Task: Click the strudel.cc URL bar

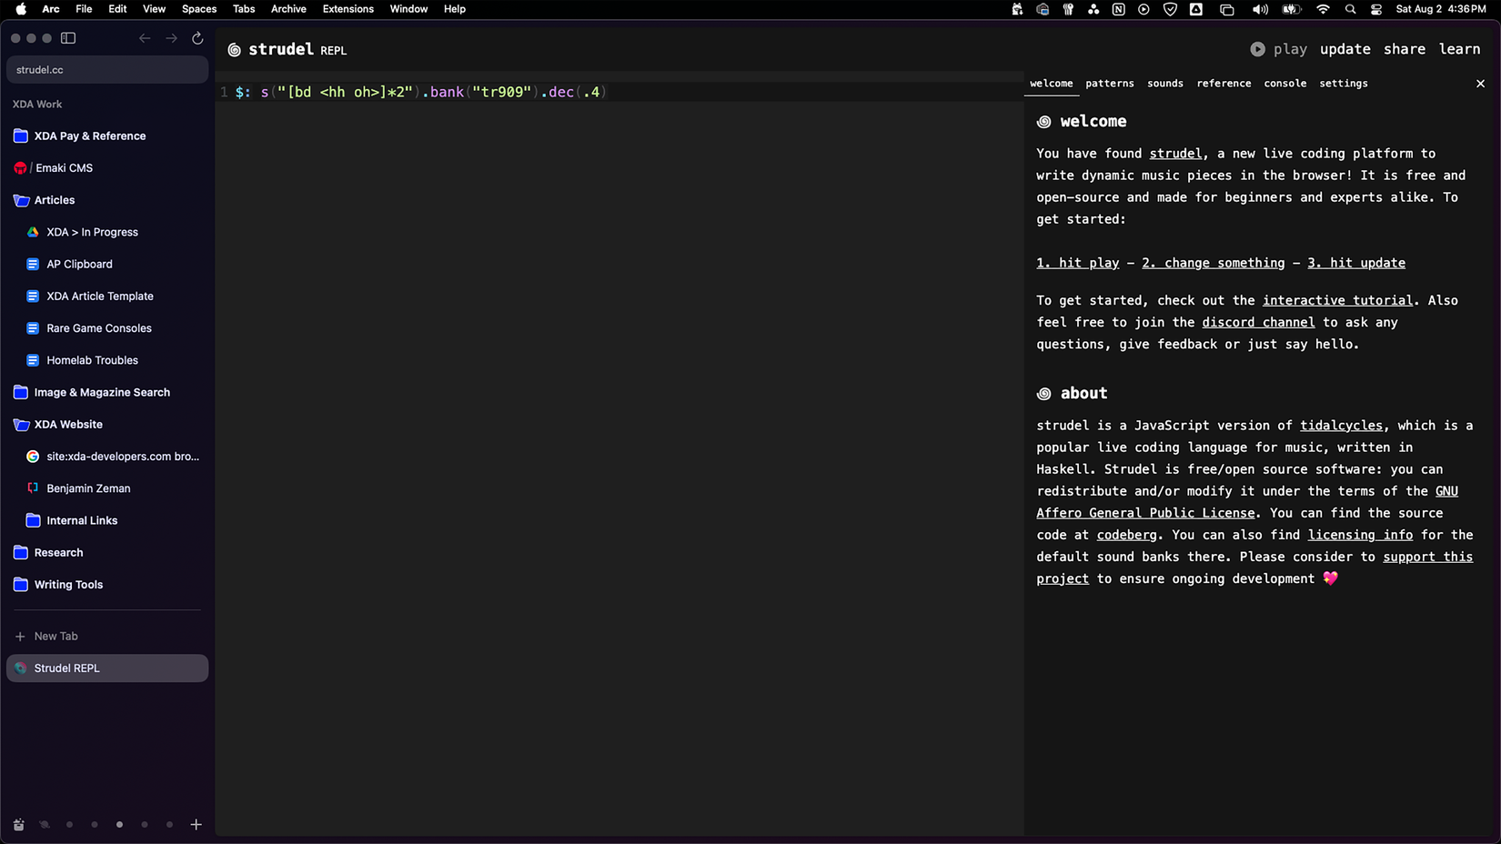Action: pos(107,70)
